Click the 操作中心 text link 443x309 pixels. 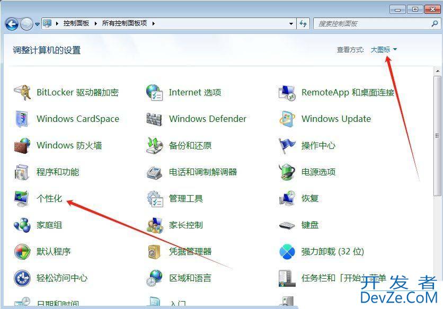coord(318,145)
